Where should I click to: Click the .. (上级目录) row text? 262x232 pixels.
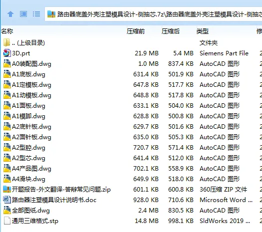point(28,43)
